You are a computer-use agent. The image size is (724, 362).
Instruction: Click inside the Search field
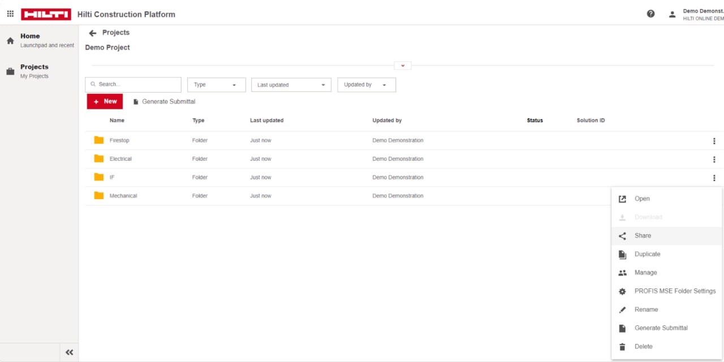(x=133, y=84)
